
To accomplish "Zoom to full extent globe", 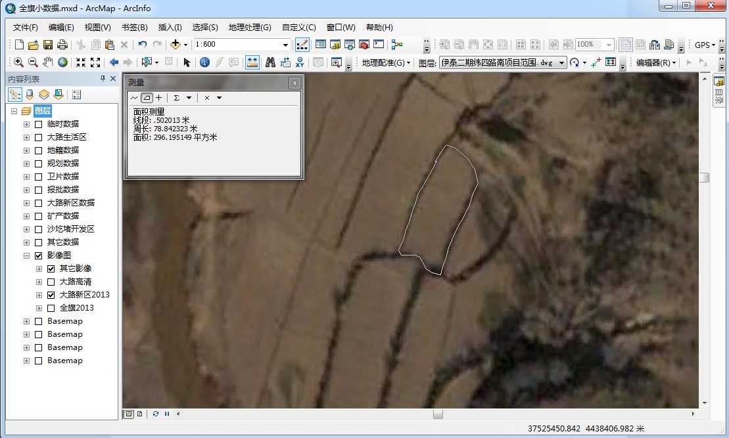I will (x=62, y=62).
